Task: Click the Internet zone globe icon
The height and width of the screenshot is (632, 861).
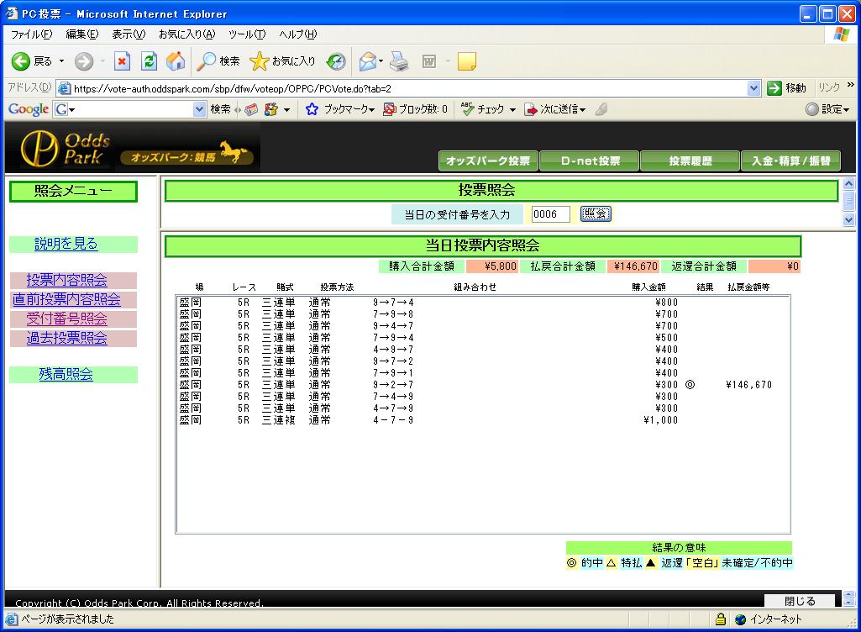Action: pyautogui.click(x=740, y=619)
